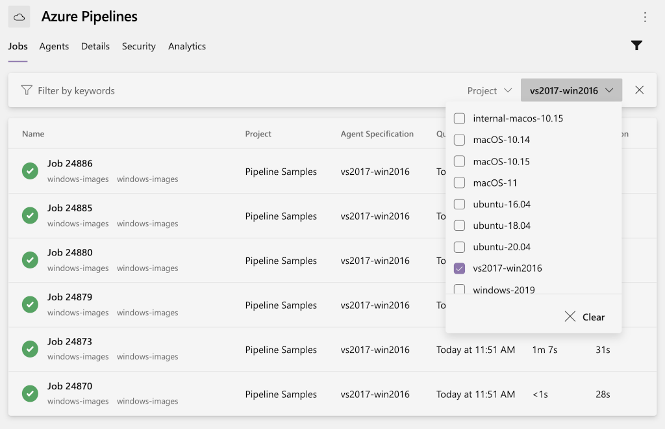This screenshot has height=429, width=665.
Task: Click the X icon next to Clear
Action: click(x=570, y=317)
